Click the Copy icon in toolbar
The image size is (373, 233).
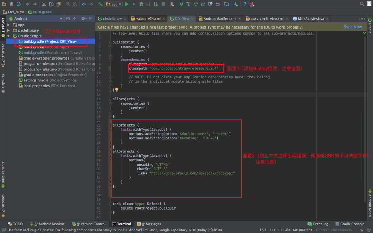coord(51,4)
